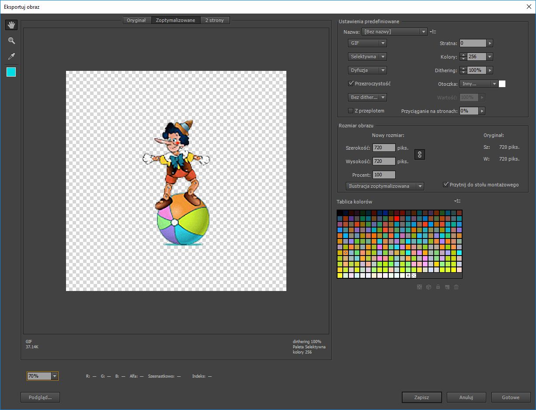Image resolution: width=536 pixels, height=410 pixels.
Task: Open the Ilustracja zoptymalizowana resampling dropdown
Action: pos(385,186)
